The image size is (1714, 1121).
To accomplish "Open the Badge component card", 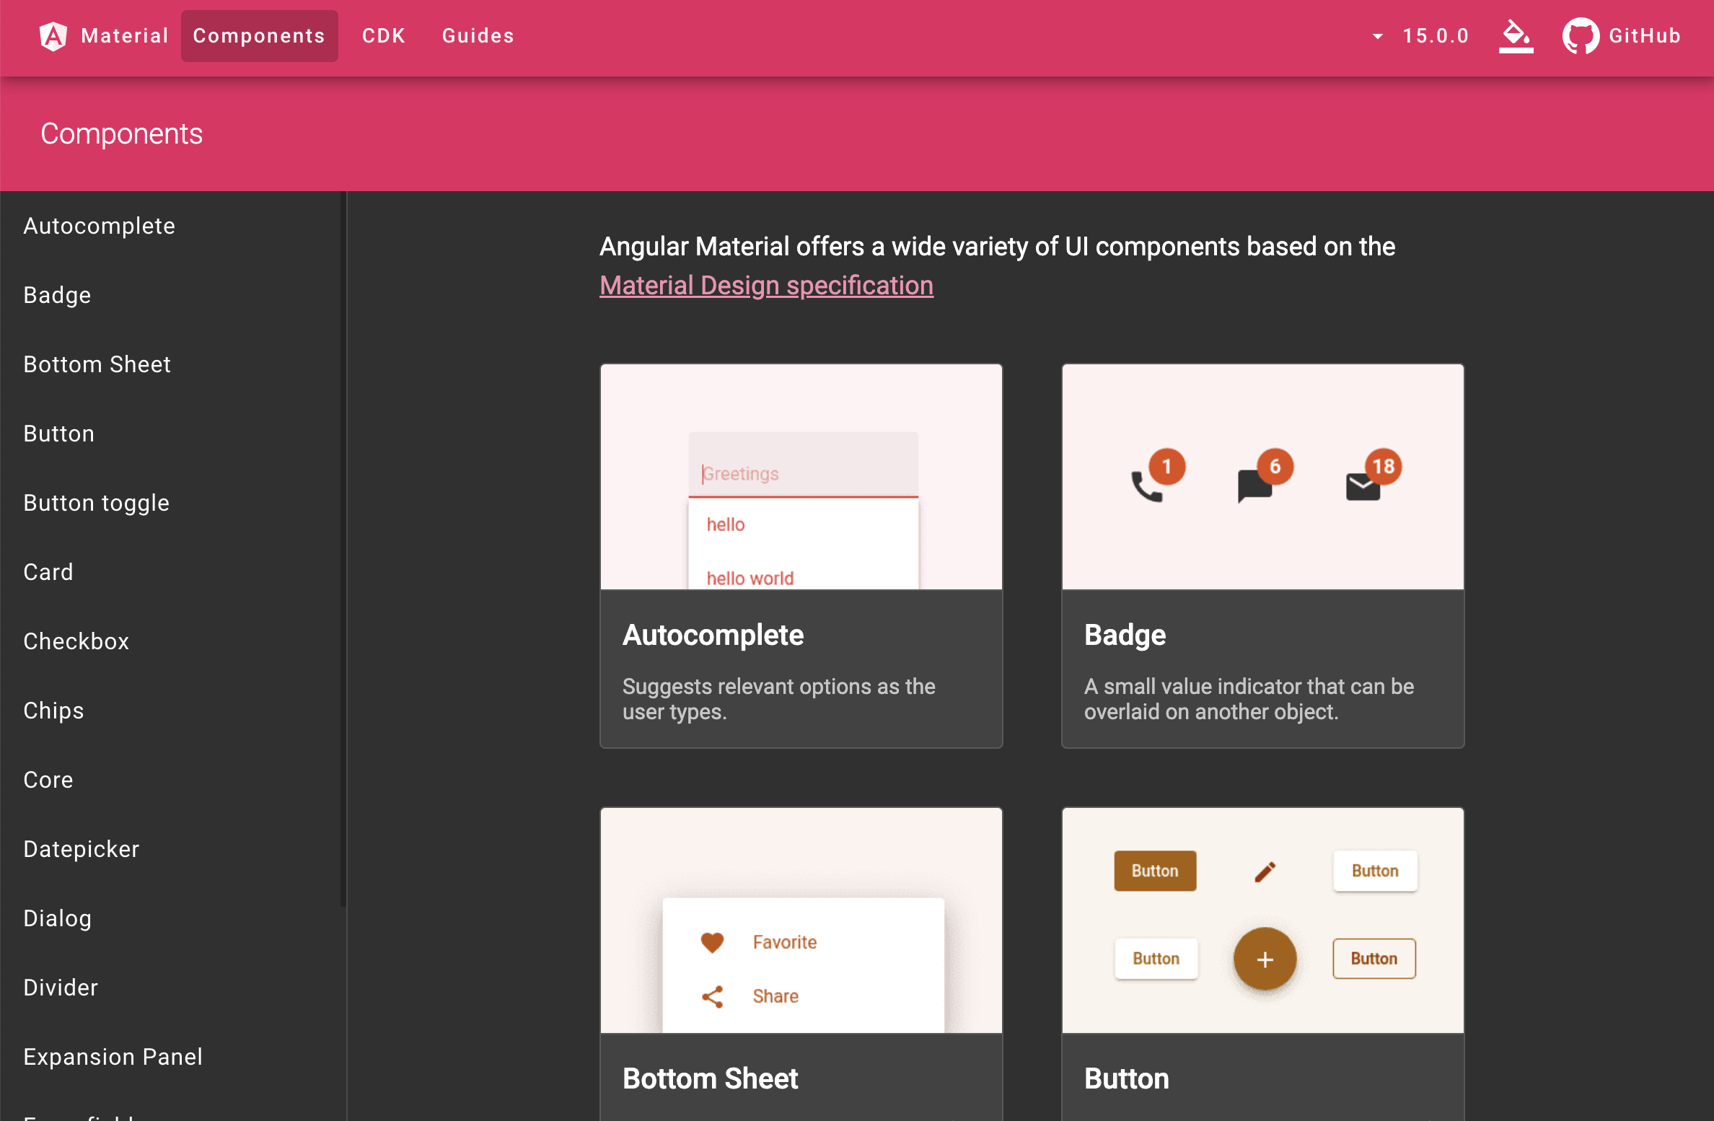I will click(1262, 555).
